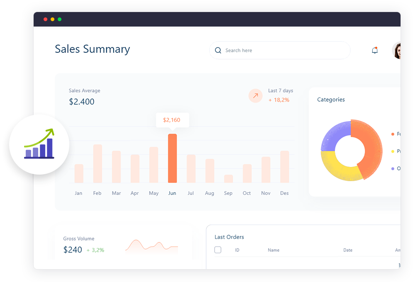Open the Last 7 days period selector

point(280,90)
